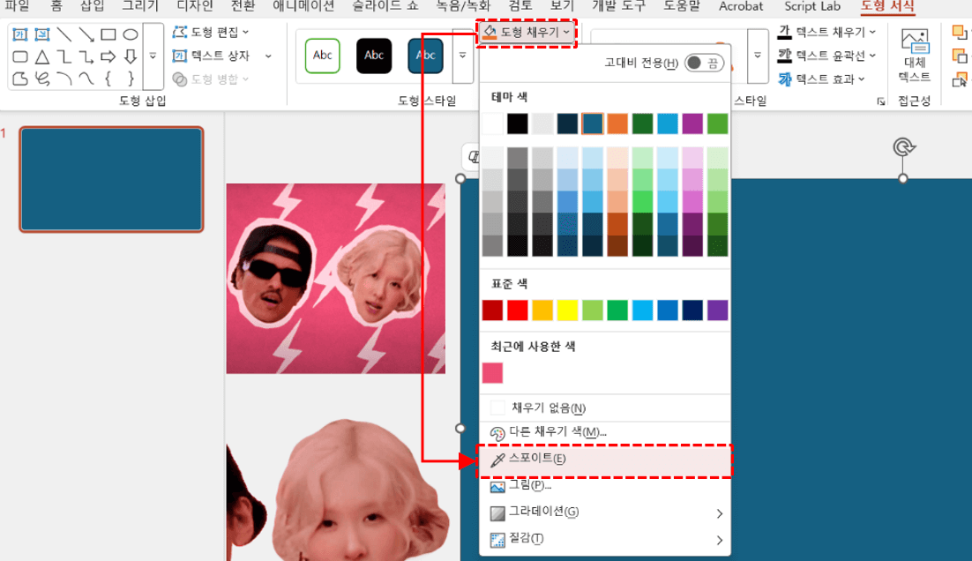This screenshot has height=561, width=972.
Task: Select the oval shape in shape gallery
Action: [130, 35]
